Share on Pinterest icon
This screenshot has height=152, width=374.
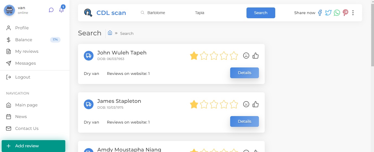[x=345, y=13]
